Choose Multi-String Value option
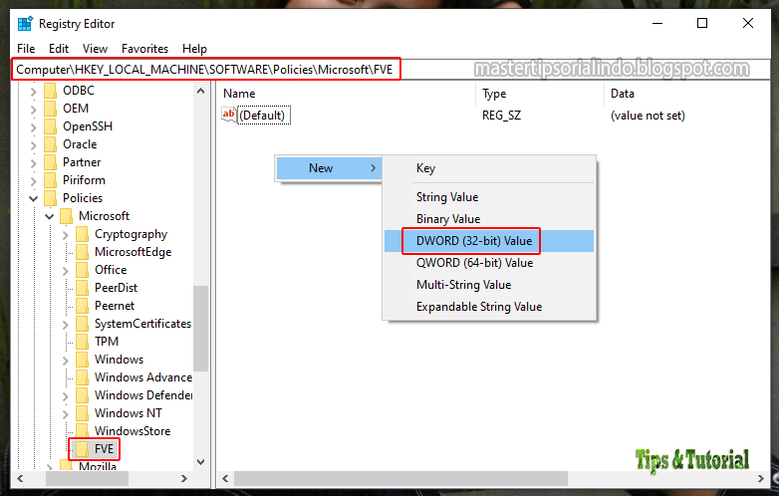 pyautogui.click(x=489, y=285)
